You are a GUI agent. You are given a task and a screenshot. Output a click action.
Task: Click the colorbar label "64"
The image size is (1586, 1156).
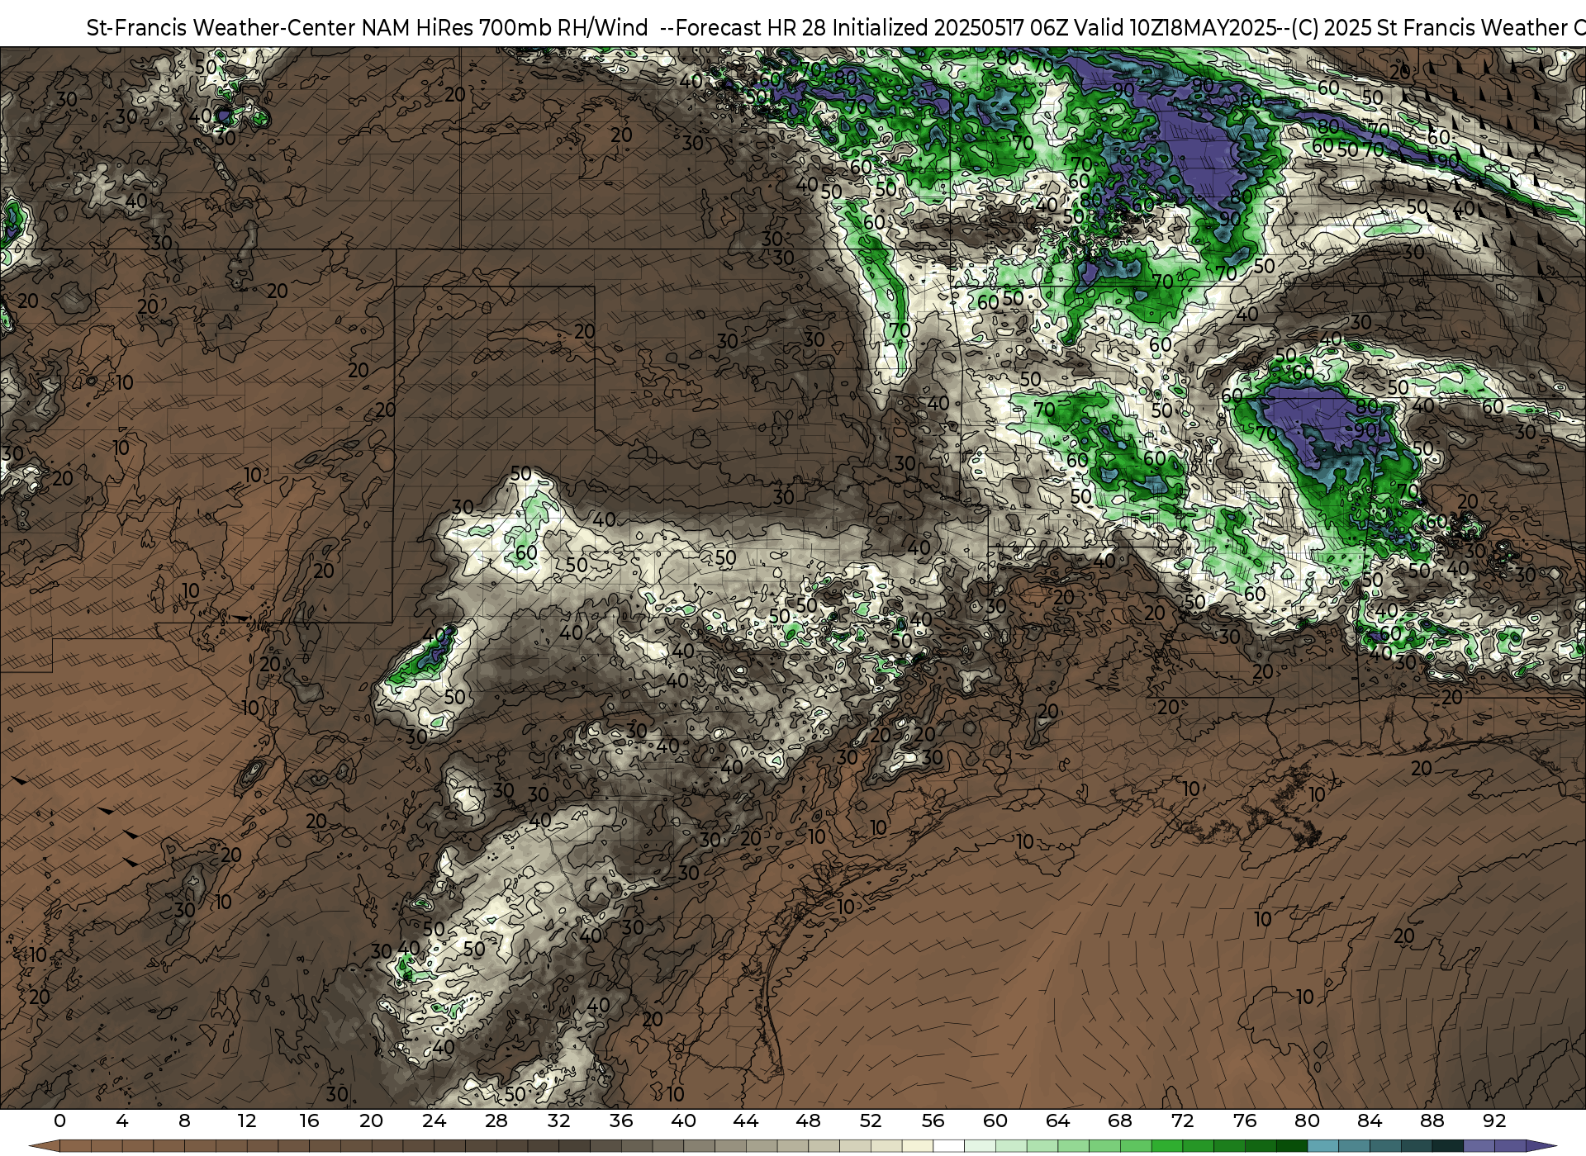pyautogui.click(x=1057, y=1121)
